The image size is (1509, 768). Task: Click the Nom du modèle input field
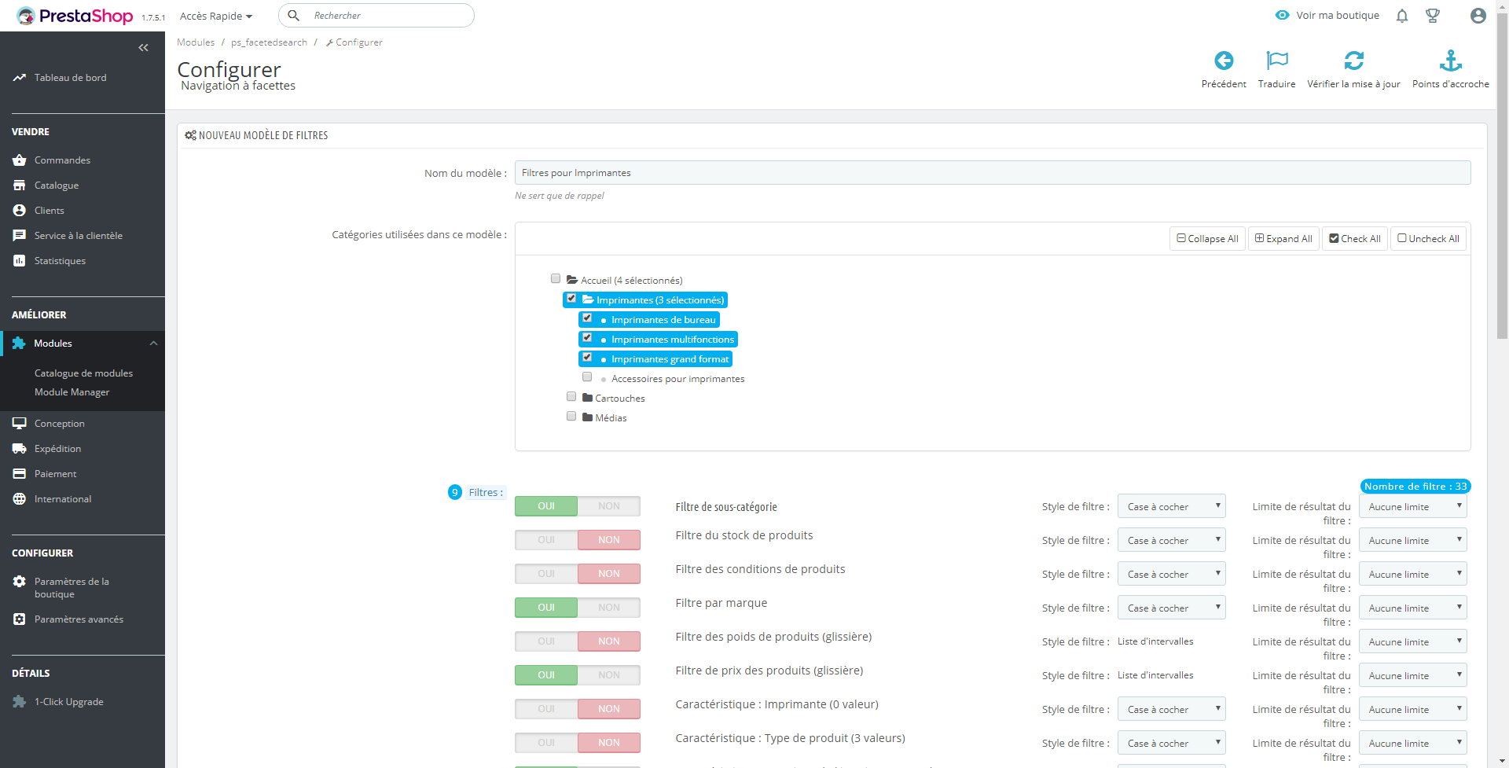(x=993, y=173)
